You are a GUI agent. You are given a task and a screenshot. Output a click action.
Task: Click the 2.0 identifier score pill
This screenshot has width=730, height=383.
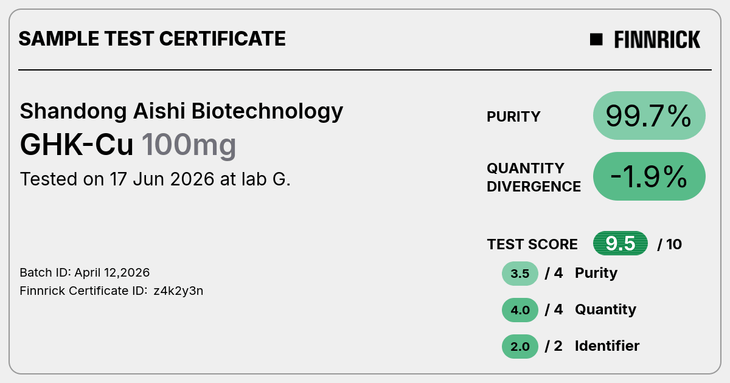point(520,347)
